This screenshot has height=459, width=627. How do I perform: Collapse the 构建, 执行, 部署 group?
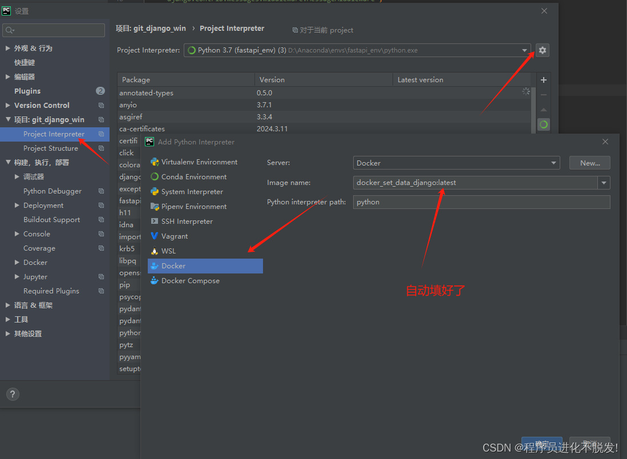click(x=7, y=163)
